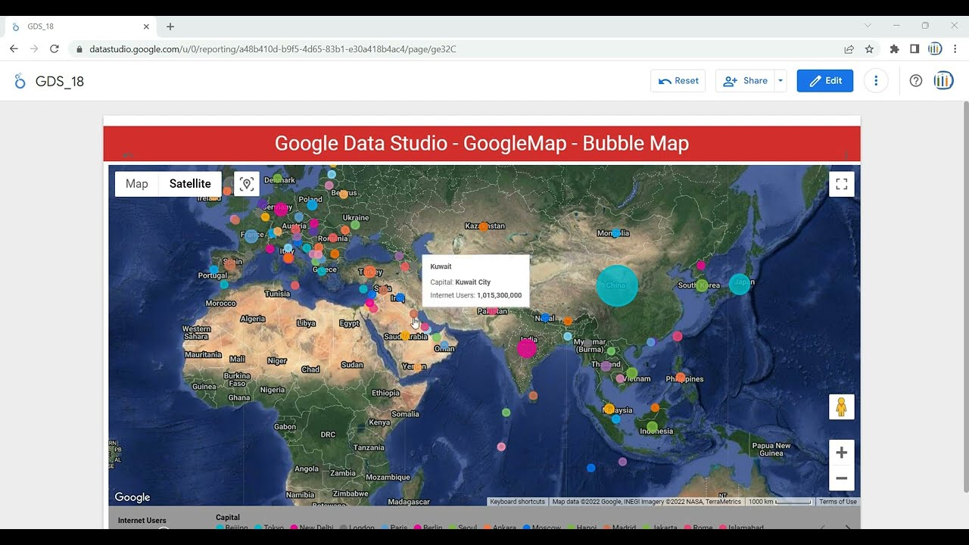Open the Chrome three-dot menu
The width and height of the screenshot is (969, 545).
pyautogui.click(x=955, y=48)
